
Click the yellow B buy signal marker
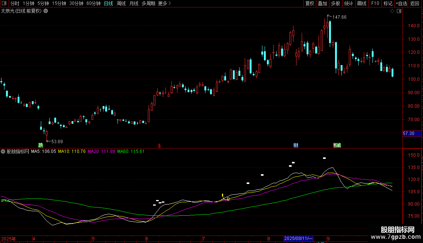[x=228, y=199]
